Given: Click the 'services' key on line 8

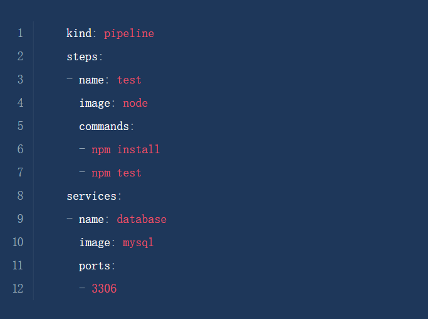Looking at the screenshot, I should pyautogui.click(x=91, y=196).
